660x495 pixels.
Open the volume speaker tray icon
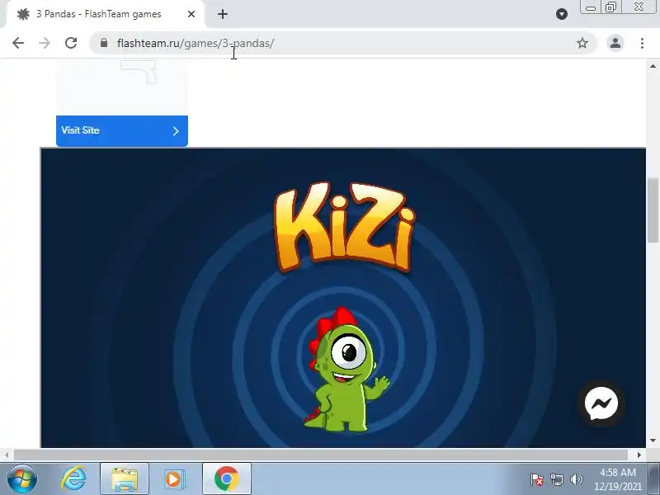576,479
